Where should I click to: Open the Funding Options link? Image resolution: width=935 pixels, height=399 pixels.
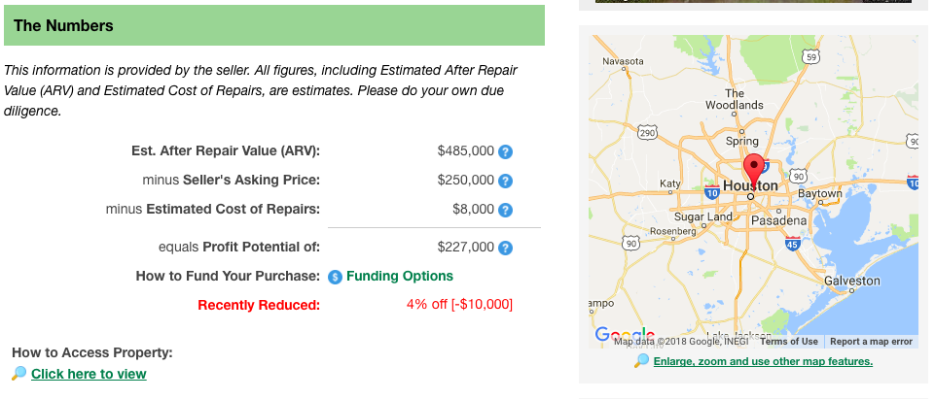tap(400, 276)
